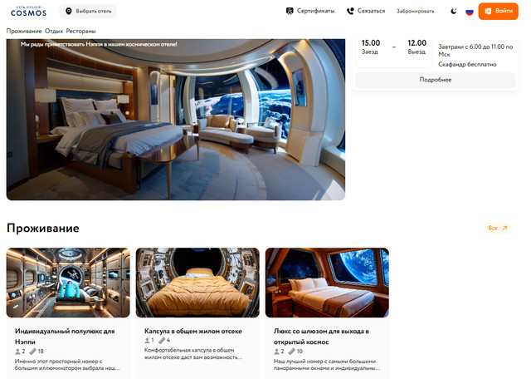Click guest icon under Индивидуальный полулюкс
Viewport: 531px width, 379px height.
point(17,352)
